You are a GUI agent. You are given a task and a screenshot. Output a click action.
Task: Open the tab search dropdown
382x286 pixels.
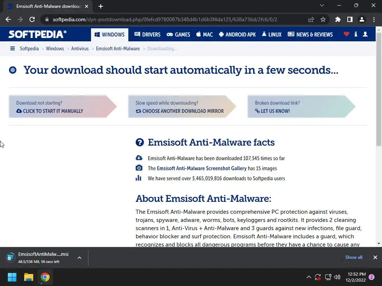tap(322, 5)
